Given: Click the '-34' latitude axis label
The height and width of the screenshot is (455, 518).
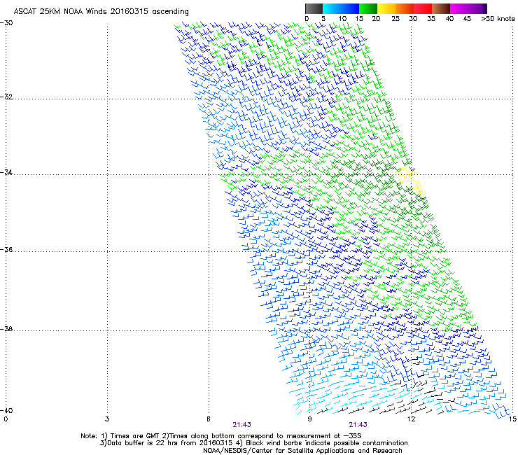Looking at the screenshot, I should 6,172.
